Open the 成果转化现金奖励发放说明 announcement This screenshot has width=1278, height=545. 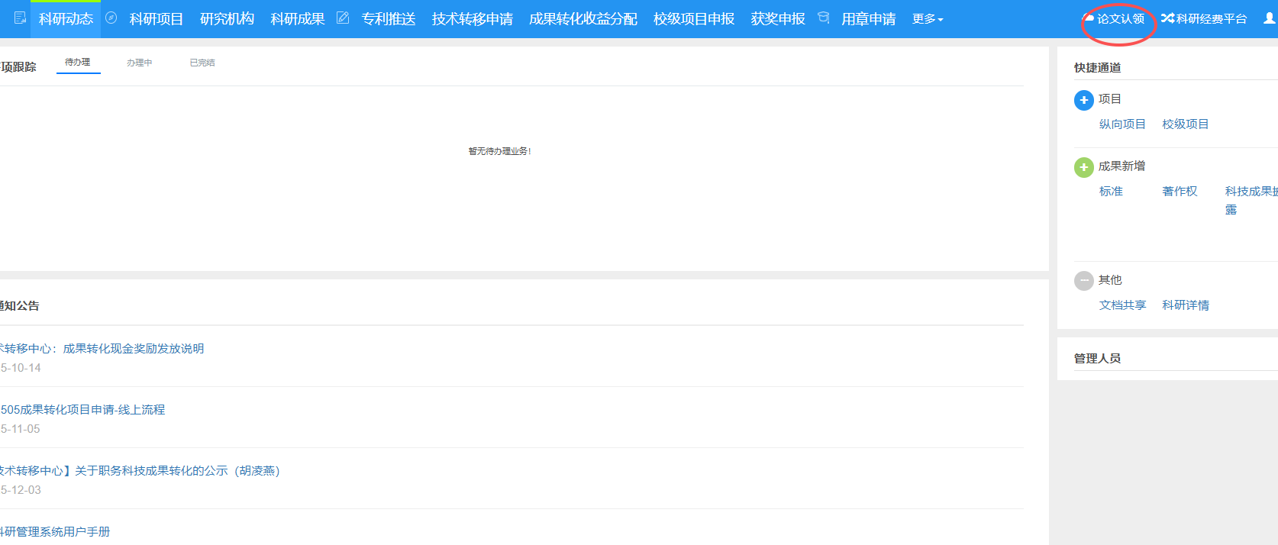pyautogui.click(x=133, y=349)
